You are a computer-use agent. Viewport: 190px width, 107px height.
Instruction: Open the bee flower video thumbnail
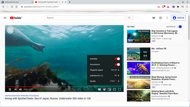pos(139,68)
